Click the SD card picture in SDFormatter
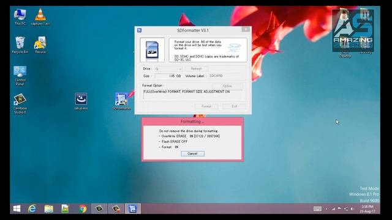The width and height of the screenshot is (392, 220). pyautogui.click(x=153, y=50)
